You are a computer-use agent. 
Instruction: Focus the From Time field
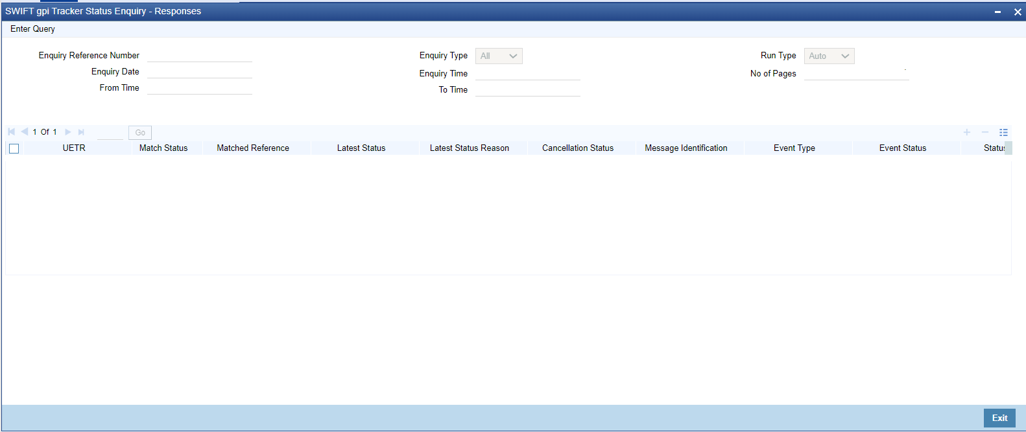pos(200,87)
